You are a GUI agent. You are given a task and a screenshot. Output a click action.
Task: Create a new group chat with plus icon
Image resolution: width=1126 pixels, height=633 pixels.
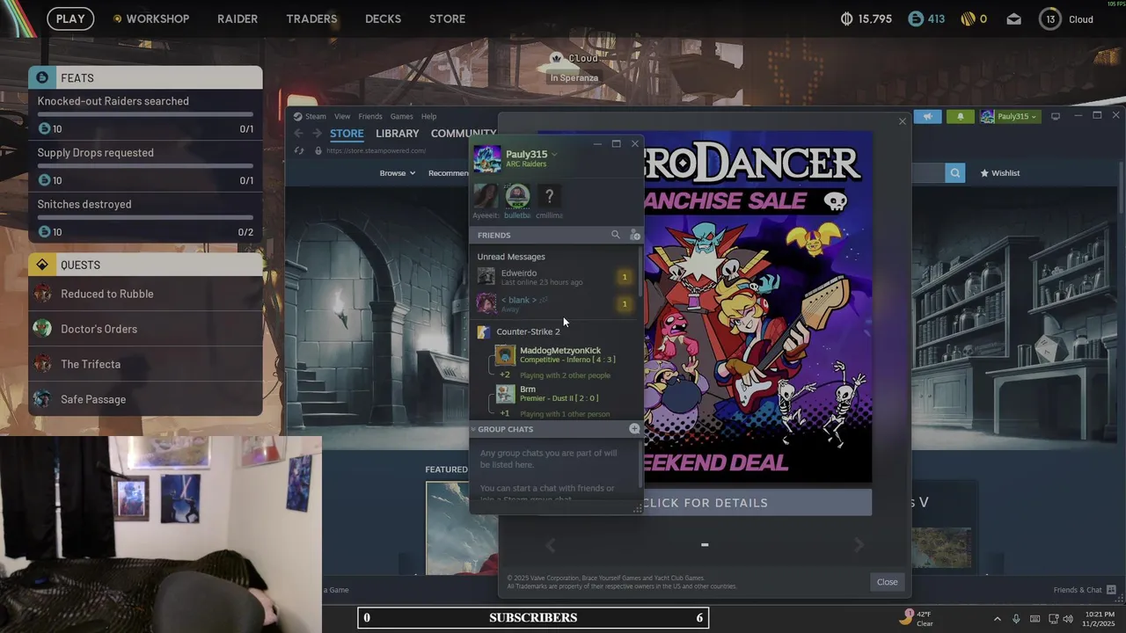click(x=634, y=429)
